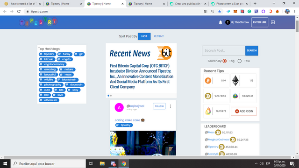
Task: Sort posts by HOT
Action: click(x=144, y=36)
